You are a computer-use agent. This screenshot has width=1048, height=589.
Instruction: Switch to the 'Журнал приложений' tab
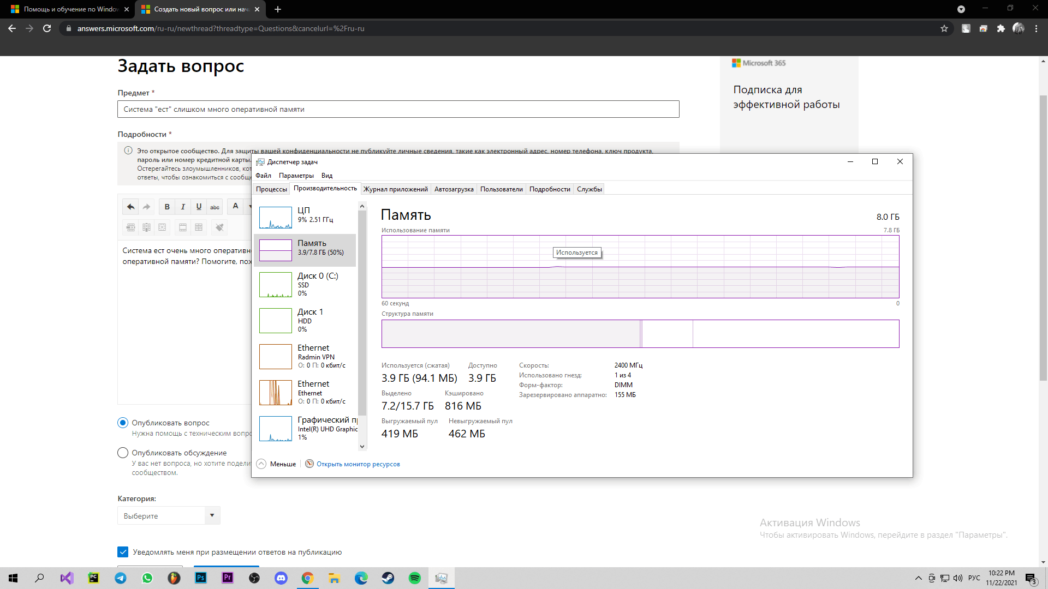click(x=396, y=189)
